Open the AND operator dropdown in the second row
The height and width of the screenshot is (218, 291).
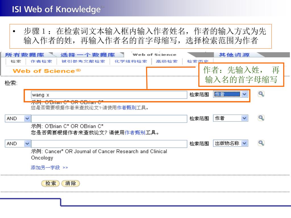point(18,118)
